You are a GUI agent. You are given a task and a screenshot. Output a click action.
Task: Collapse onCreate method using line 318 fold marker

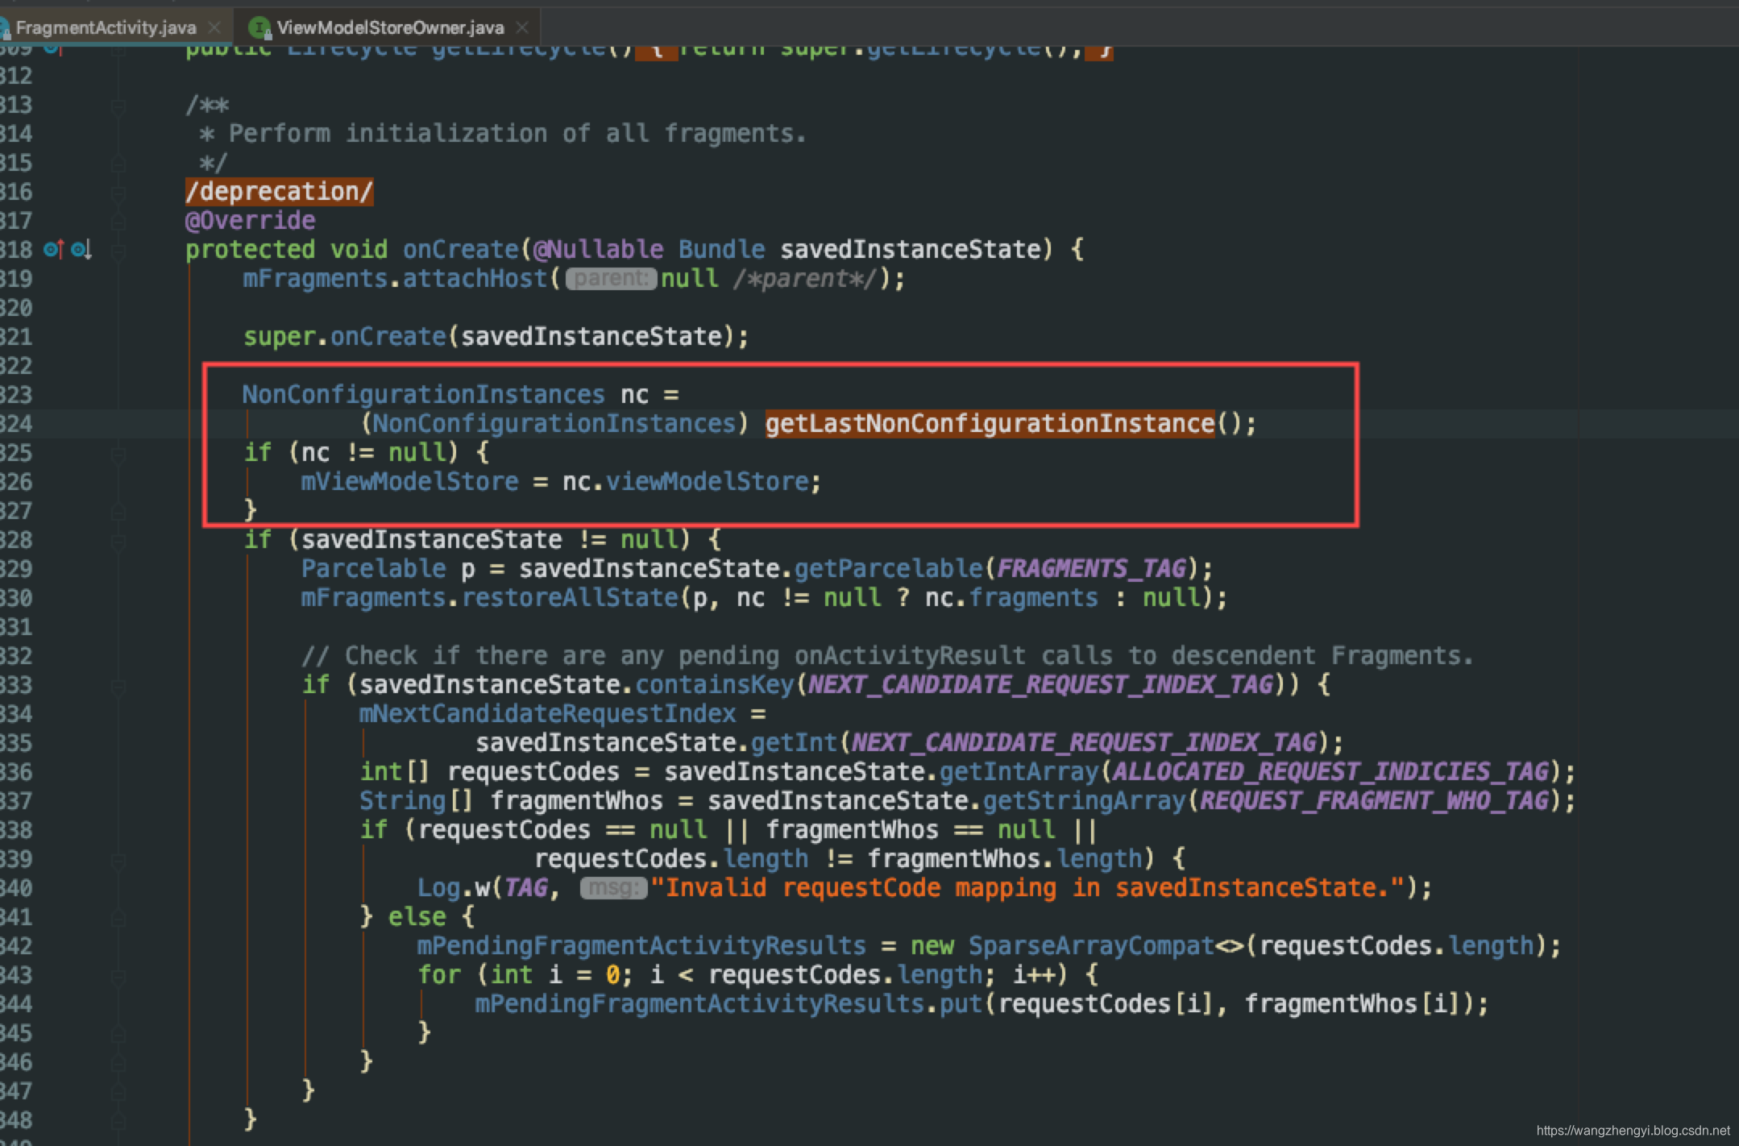click(x=118, y=251)
